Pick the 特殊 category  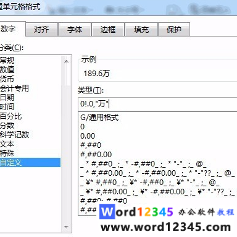click(x=30, y=153)
